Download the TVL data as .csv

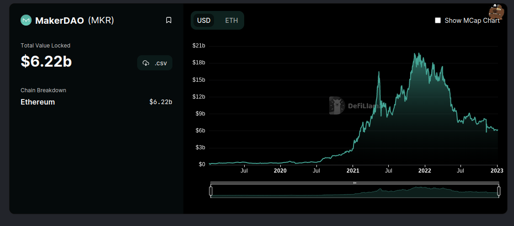[x=155, y=63]
